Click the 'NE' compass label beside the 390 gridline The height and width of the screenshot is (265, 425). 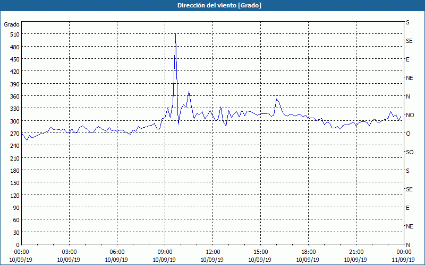(x=409, y=78)
